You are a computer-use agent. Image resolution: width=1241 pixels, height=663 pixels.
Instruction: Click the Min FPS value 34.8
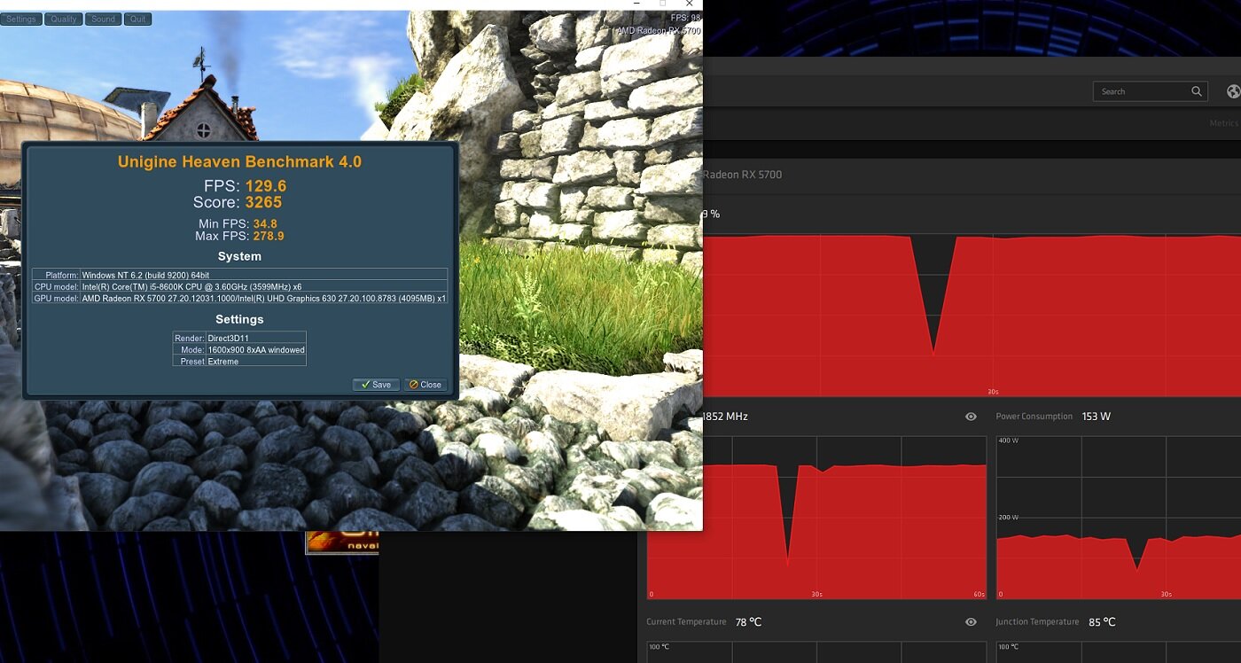tap(265, 224)
